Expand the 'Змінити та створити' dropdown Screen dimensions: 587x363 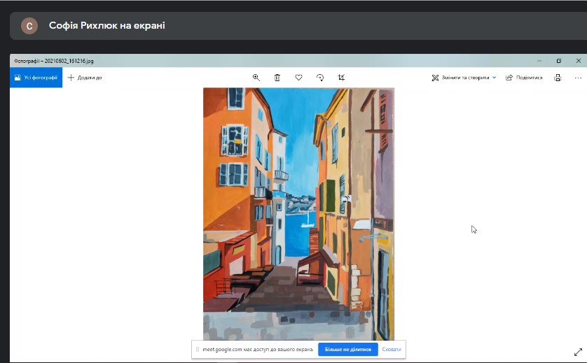(464, 78)
